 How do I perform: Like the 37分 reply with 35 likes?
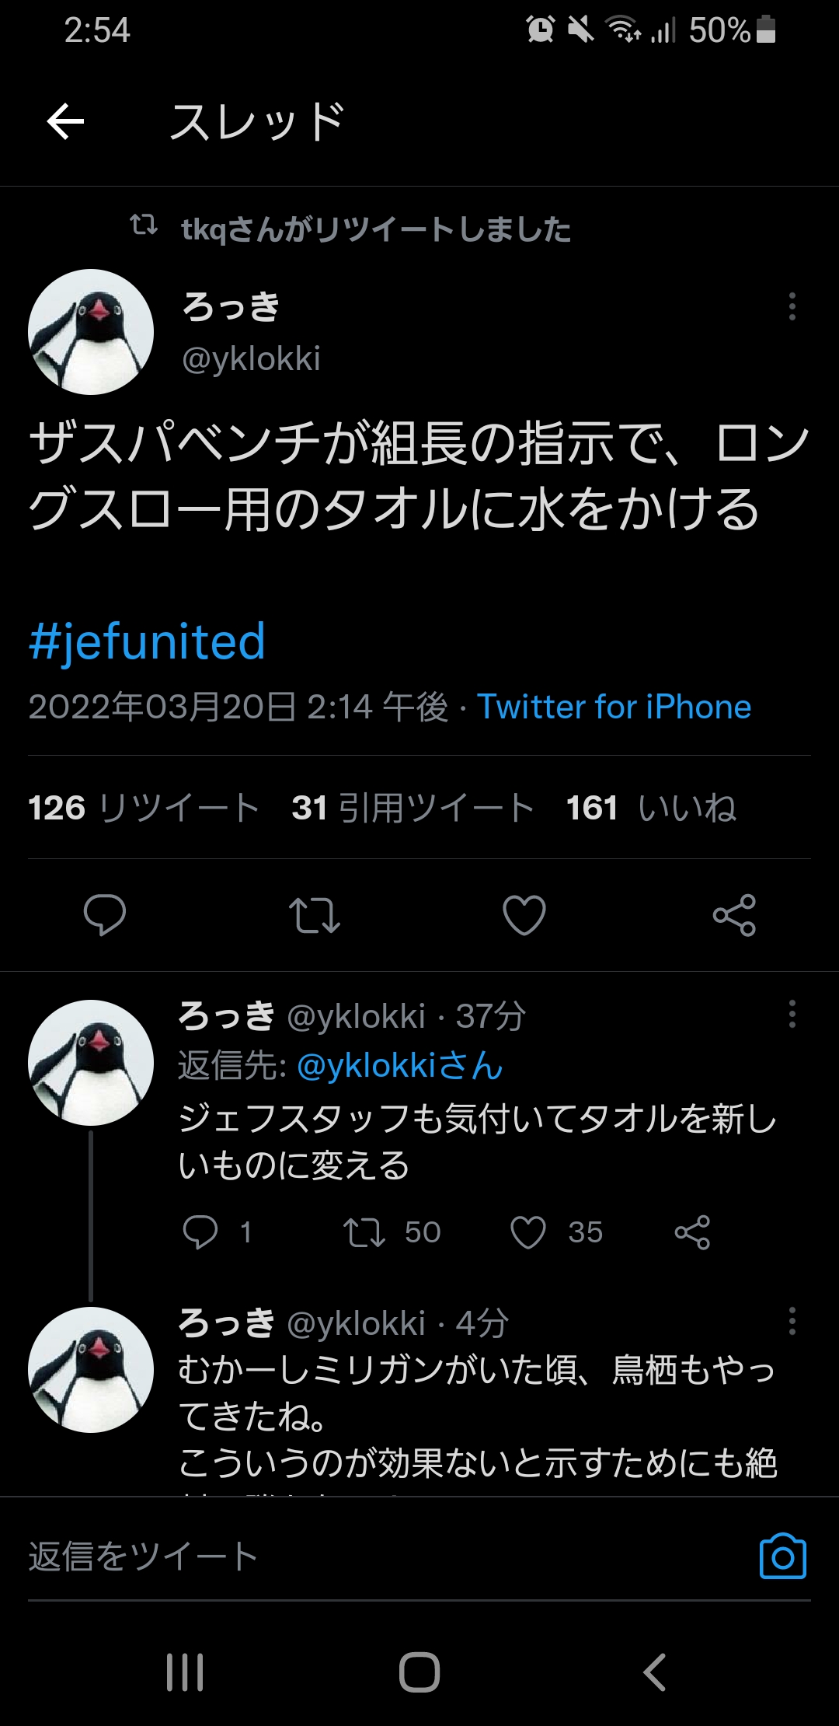[x=528, y=1232]
